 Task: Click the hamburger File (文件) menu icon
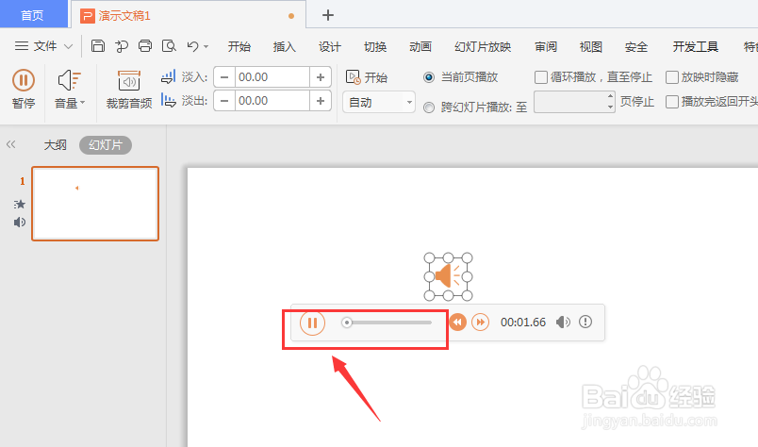[x=22, y=46]
